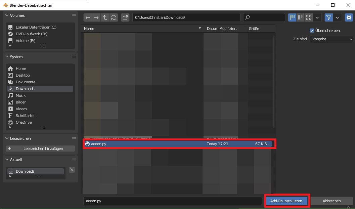Sort files by the Name column

point(142,29)
